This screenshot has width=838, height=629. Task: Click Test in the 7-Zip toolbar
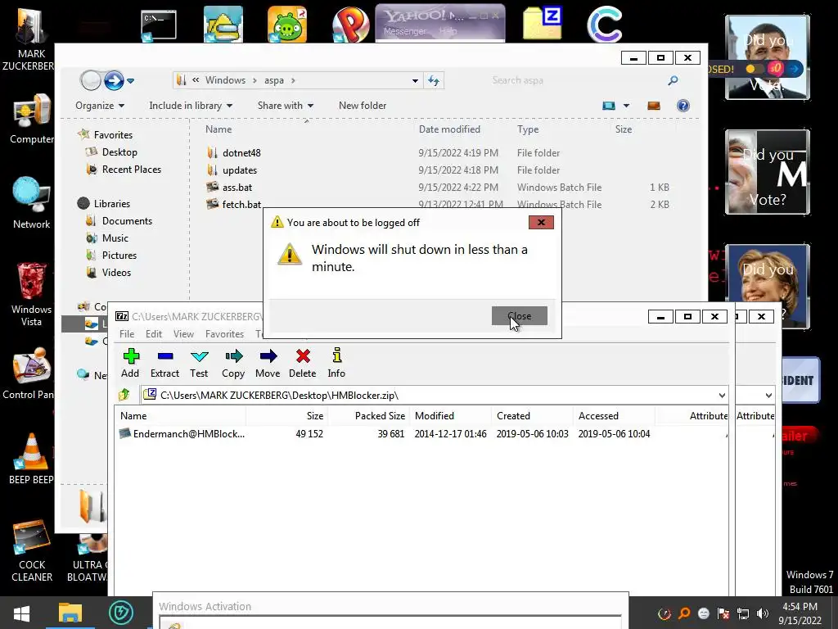199,363
